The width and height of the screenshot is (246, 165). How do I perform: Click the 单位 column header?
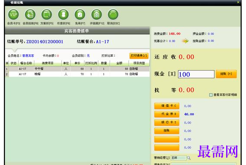coord(66,63)
